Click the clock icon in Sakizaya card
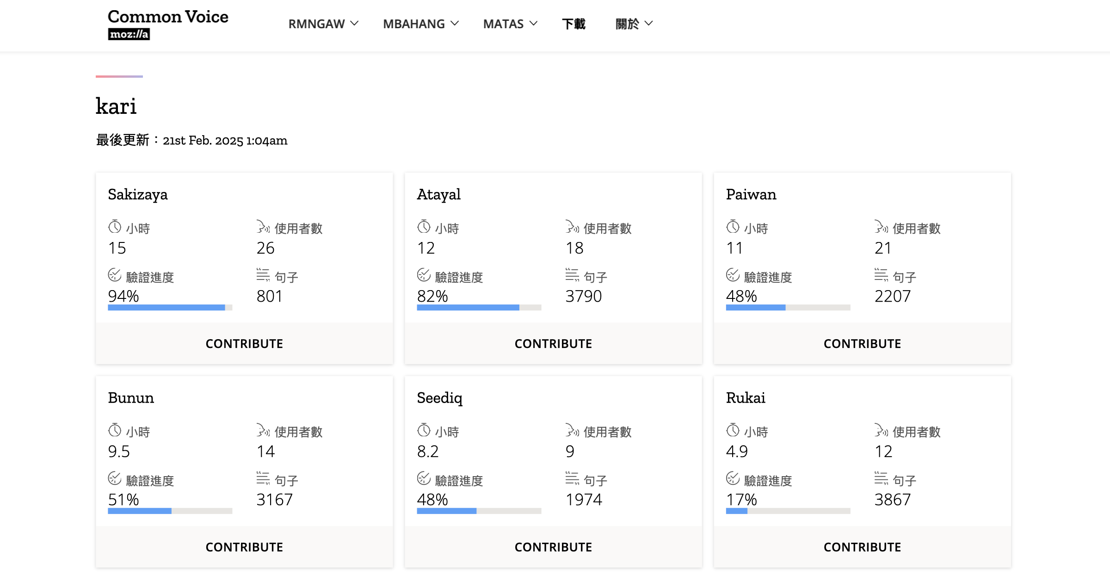 point(115,227)
